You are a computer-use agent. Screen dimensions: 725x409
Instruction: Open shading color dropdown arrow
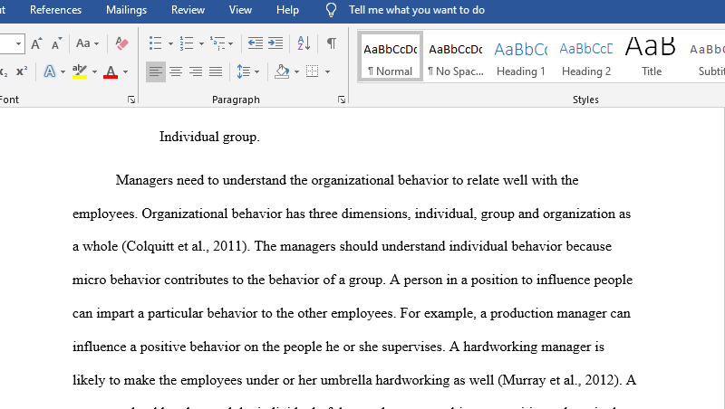pos(296,72)
